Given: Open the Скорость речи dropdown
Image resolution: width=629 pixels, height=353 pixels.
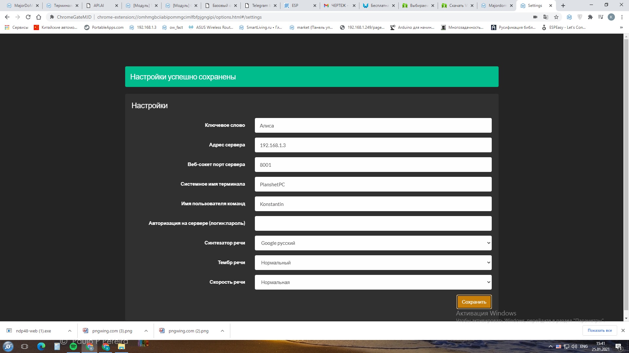Looking at the screenshot, I should point(373,282).
